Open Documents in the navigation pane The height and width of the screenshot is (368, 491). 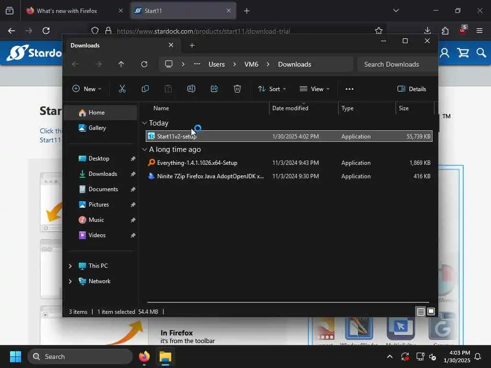100,189
